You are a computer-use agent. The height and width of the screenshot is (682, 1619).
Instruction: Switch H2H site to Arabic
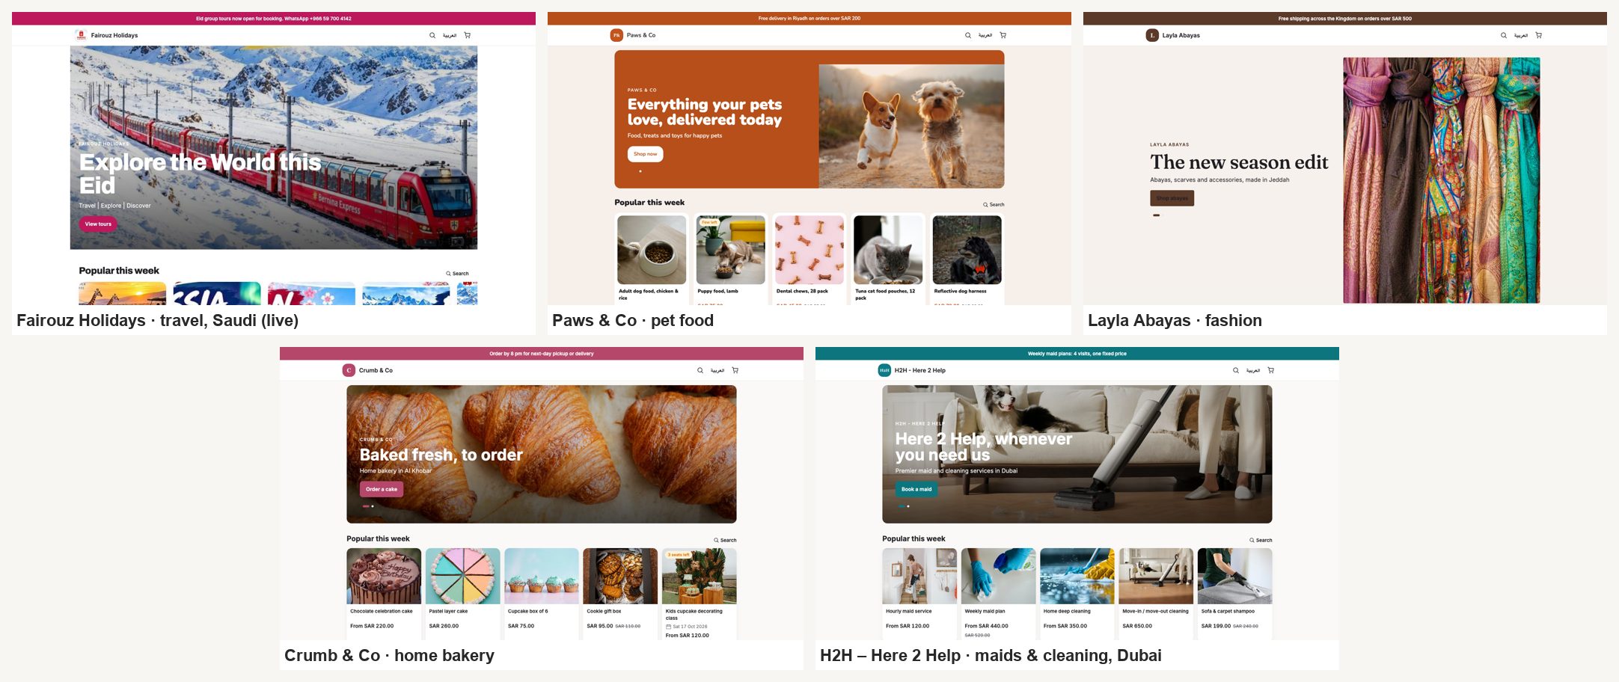1253,370
